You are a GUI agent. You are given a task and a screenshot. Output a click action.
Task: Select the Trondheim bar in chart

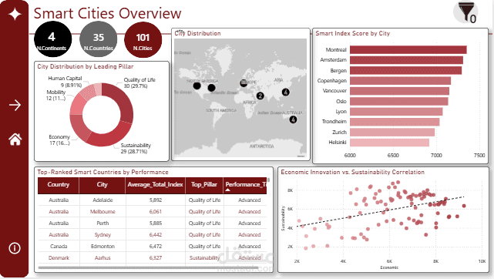point(395,122)
